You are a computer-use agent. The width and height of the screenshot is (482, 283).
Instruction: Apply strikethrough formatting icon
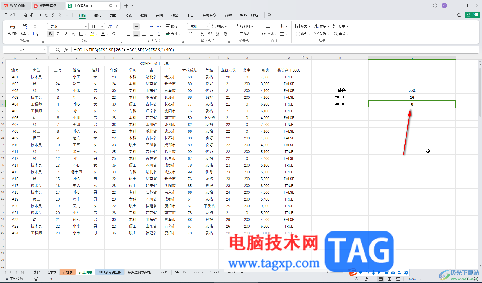[x=73, y=34]
